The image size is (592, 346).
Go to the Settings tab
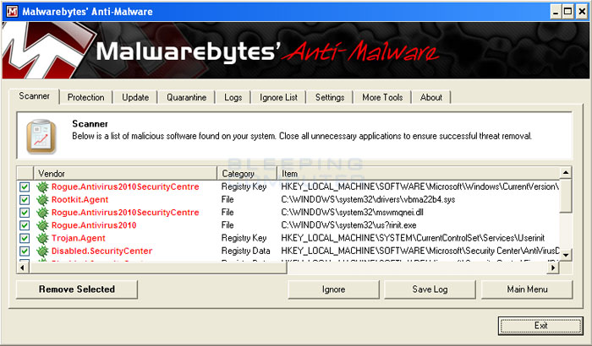[330, 97]
